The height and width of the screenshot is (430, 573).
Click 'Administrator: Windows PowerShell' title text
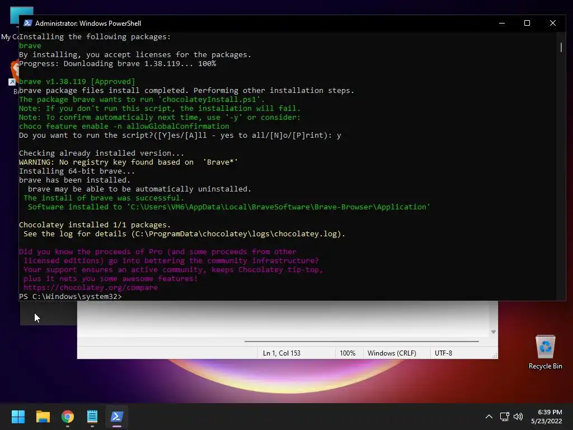88,24
